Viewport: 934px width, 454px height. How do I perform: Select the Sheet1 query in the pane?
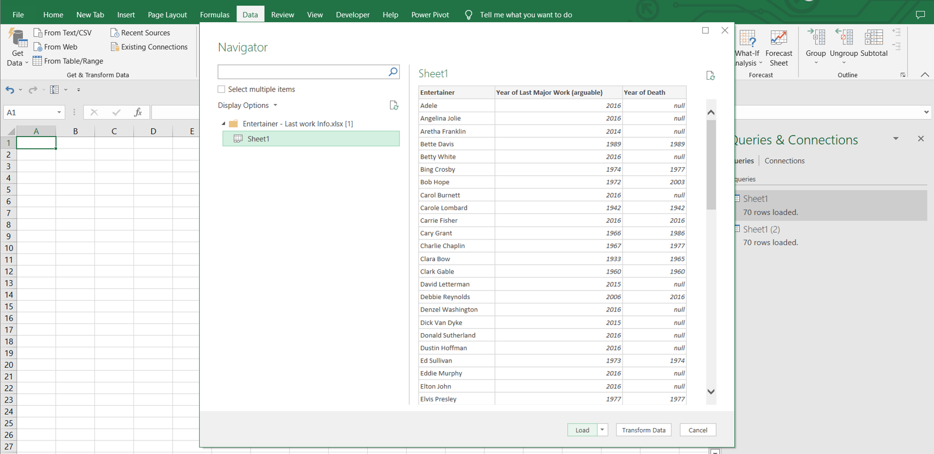point(830,205)
